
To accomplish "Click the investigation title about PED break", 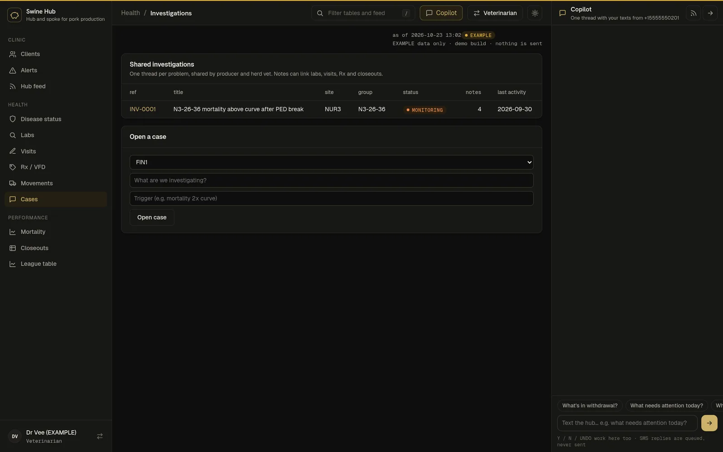I will 239,109.
